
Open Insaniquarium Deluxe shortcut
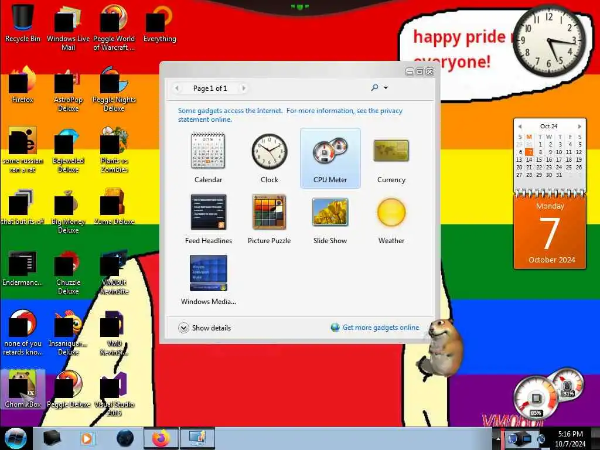click(x=68, y=333)
